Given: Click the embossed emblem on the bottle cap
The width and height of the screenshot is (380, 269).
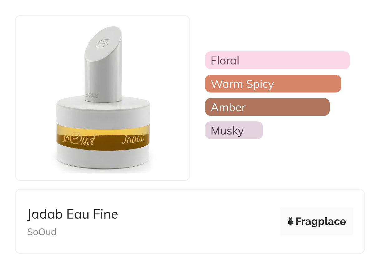Looking at the screenshot, I should tap(103, 44).
